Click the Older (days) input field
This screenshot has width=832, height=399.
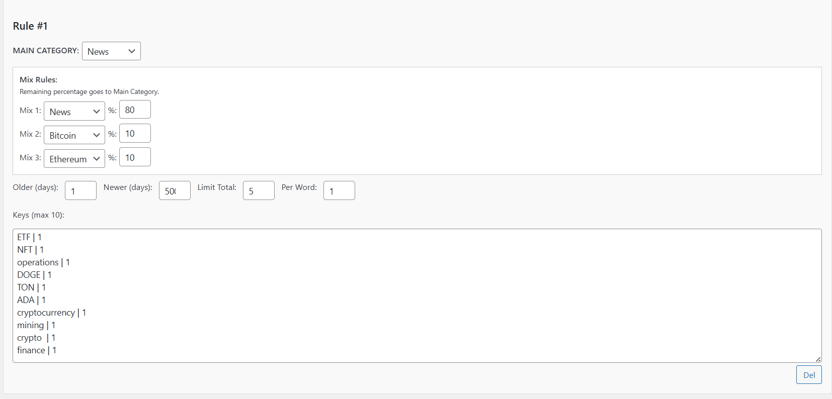[80, 190]
